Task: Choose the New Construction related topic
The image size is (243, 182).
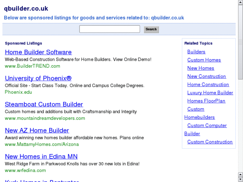Action: point(207,76)
